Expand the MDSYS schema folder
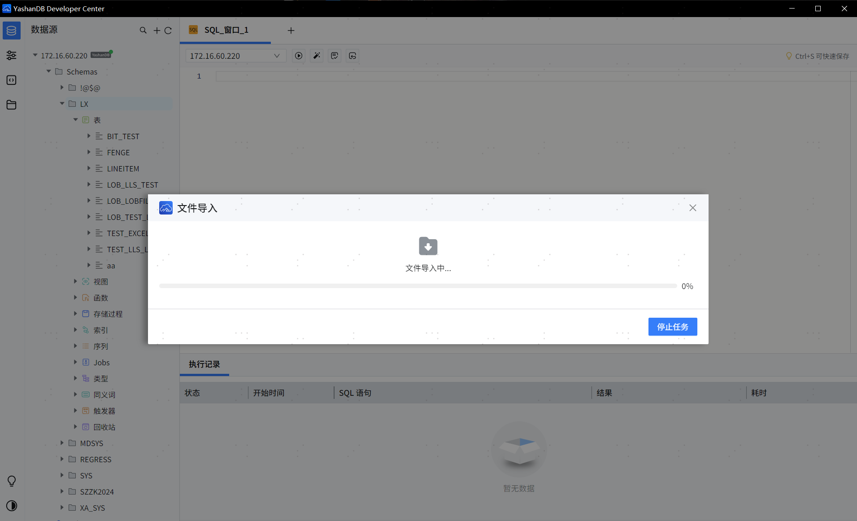Viewport: 857px width, 521px height. pyautogui.click(x=62, y=443)
